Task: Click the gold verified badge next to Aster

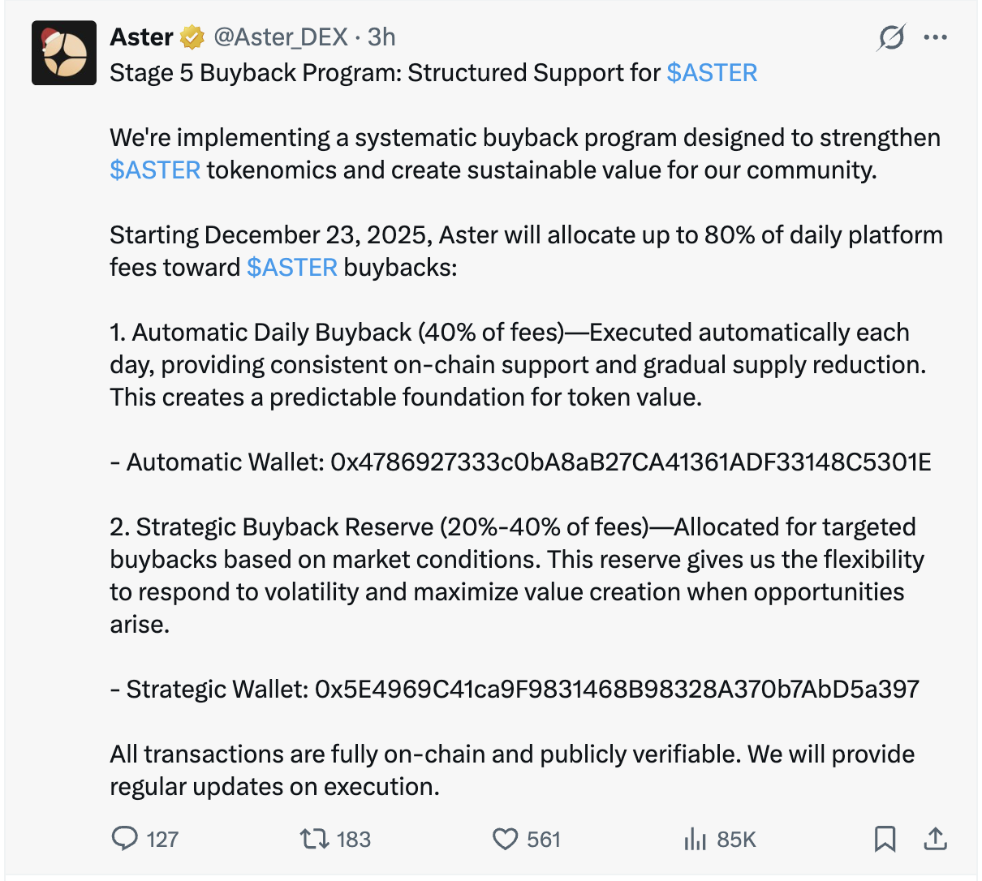Action: coord(192,37)
